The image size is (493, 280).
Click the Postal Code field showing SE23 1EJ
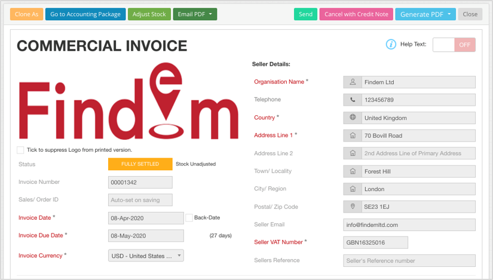pos(418,207)
